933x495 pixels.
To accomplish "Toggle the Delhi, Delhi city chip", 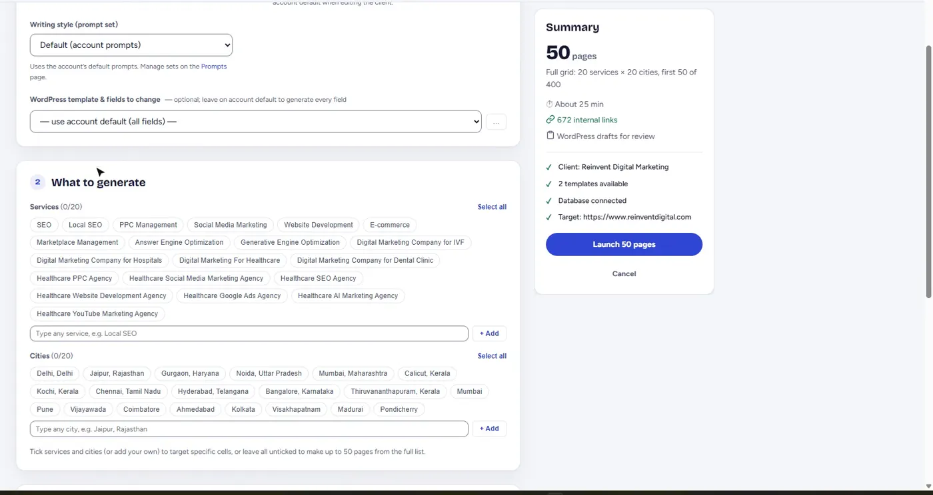I will (55, 374).
